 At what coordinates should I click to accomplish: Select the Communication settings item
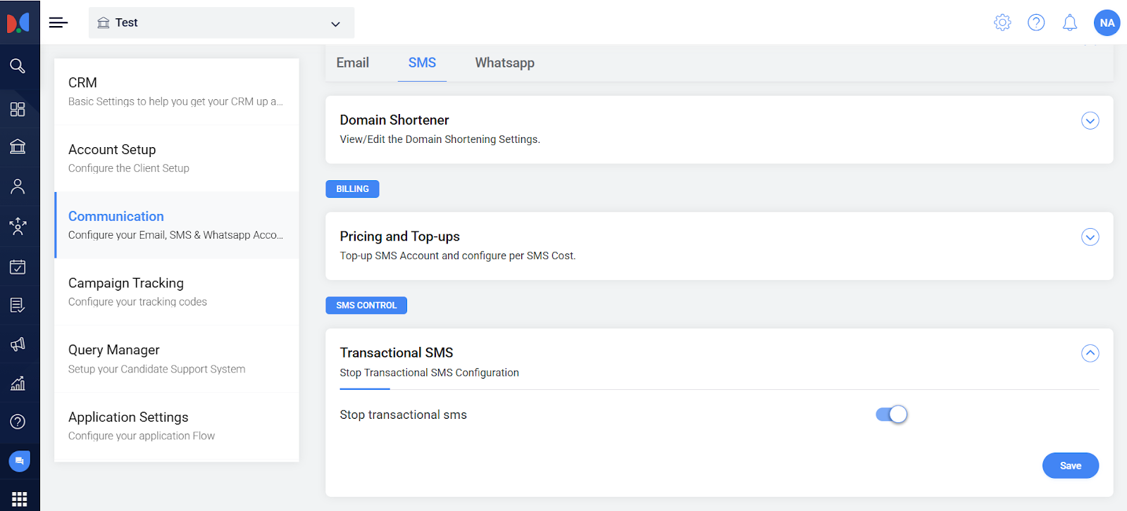click(x=177, y=225)
